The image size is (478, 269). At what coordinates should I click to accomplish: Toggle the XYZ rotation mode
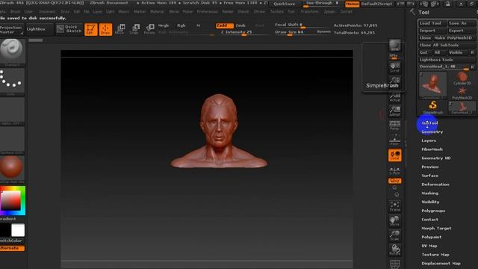pos(395,181)
